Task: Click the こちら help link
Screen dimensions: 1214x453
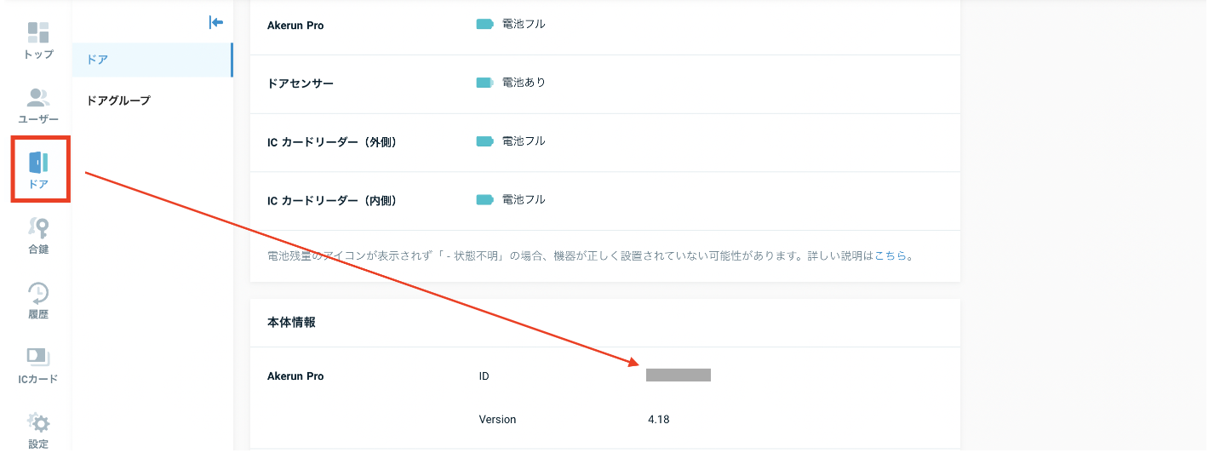Action: (x=890, y=255)
